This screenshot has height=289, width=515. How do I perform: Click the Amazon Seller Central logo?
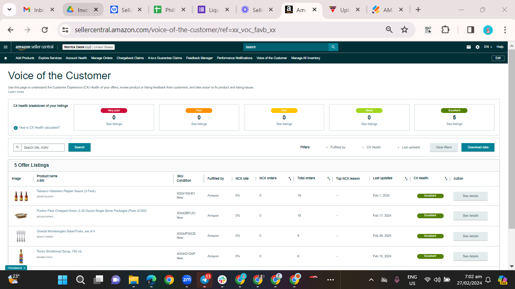pos(35,47)
